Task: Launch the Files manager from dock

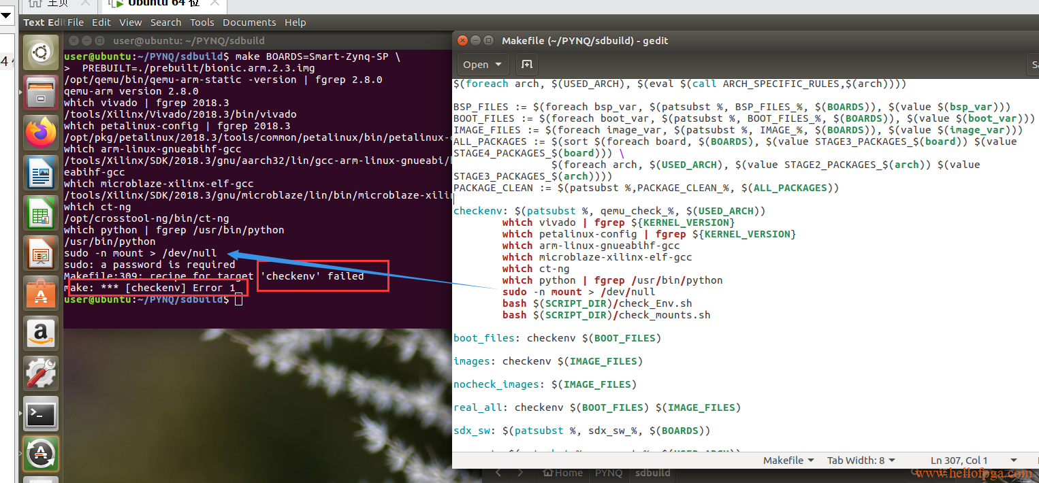Action: point(41,92)
